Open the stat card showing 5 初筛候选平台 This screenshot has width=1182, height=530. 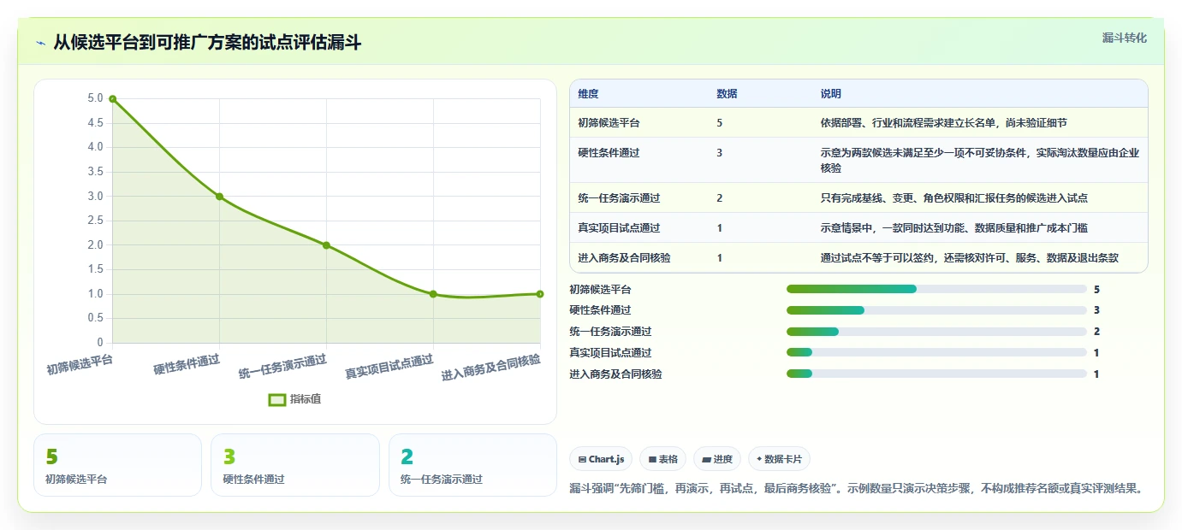point(117,465)
